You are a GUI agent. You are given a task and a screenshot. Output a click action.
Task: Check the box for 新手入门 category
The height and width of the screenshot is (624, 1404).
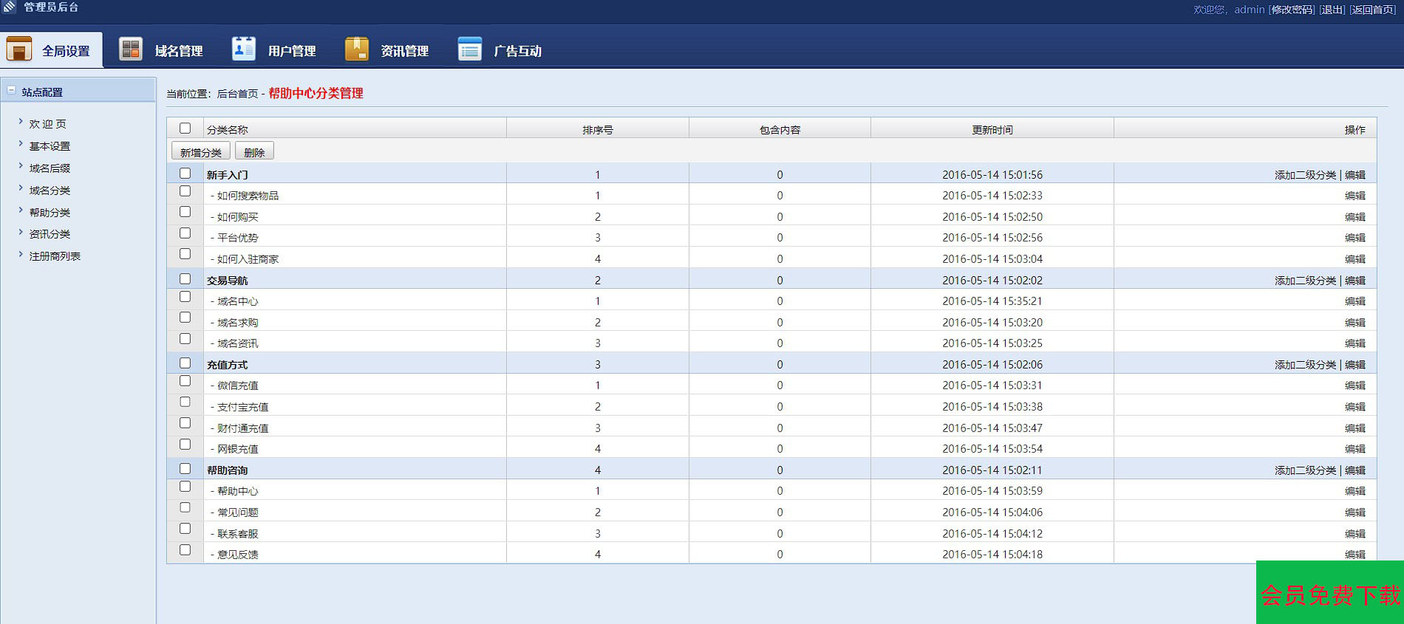[185, 174]
